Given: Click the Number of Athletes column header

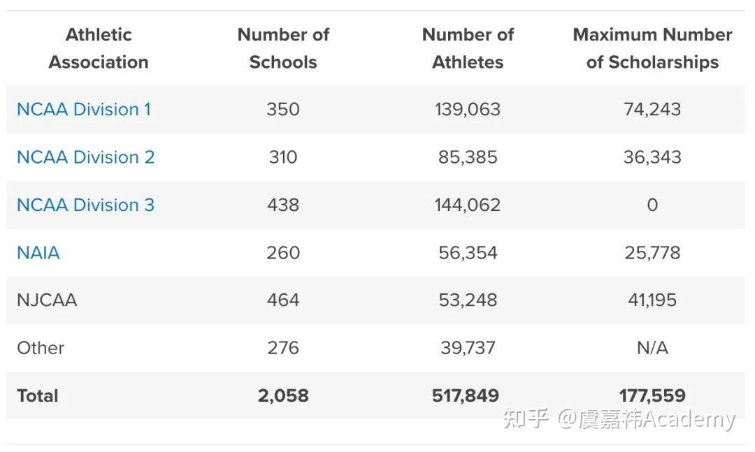Looking at the screenshot, I should [468, 48].
